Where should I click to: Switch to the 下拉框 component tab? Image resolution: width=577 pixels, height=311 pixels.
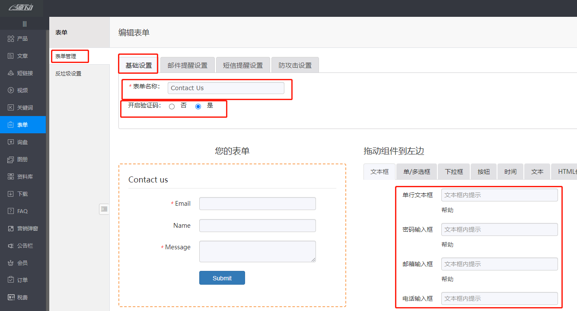[454, 172]
